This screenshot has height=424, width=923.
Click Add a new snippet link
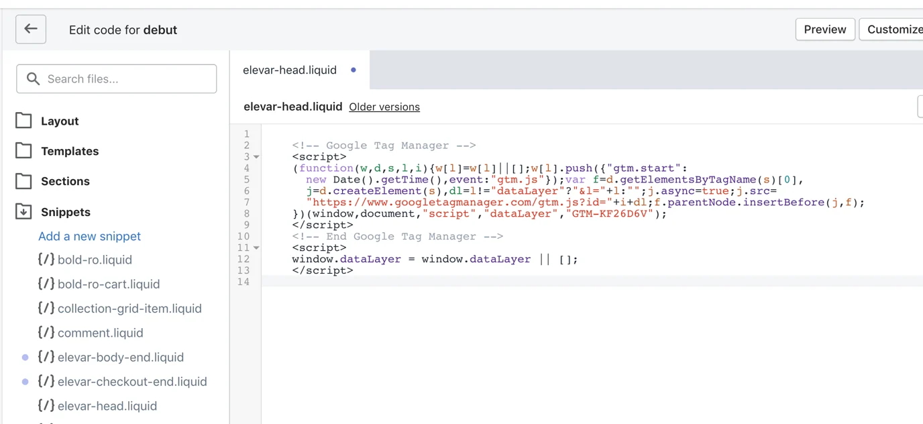pos(89,236)
